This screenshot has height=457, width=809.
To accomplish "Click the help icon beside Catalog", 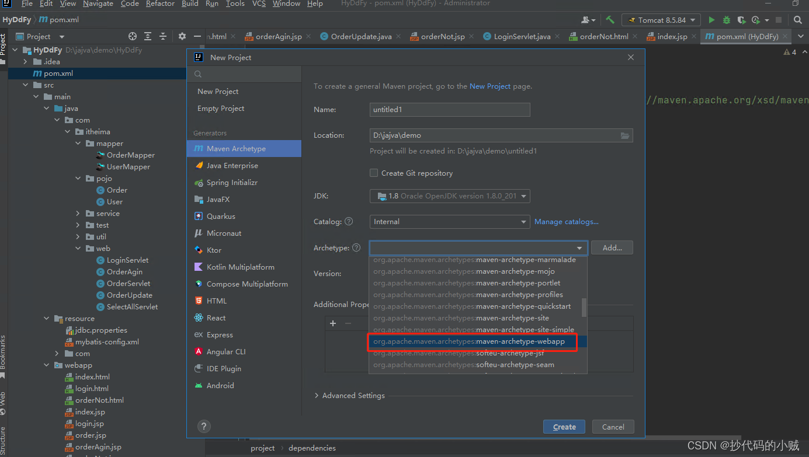I will tap(349, 222).
